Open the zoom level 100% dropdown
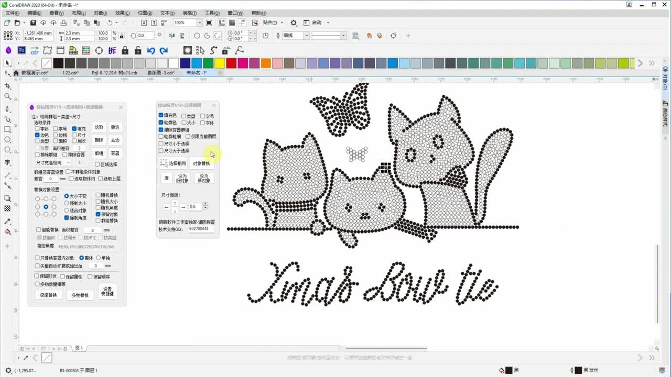Viewport: 671px width, 377px height. click(x=199, y=23)
